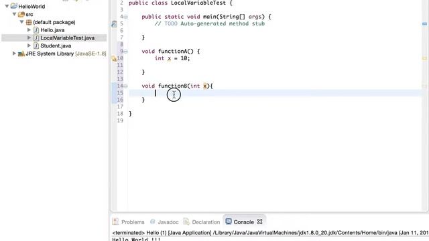This screenshot has width=429, height=241.
Task: Click line number 17 in the gutter
Action: [120, 107]
